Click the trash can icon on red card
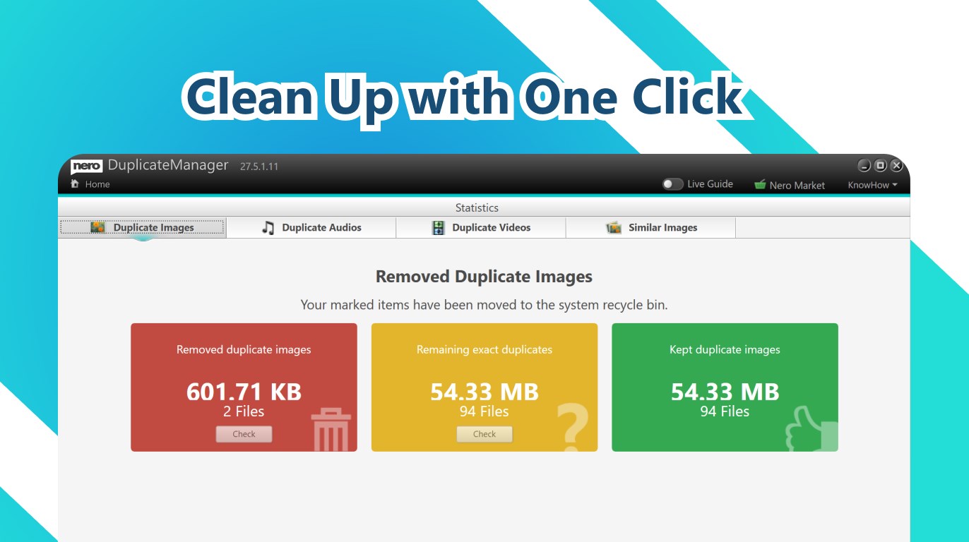Image resolution: width=969 pixels, height=542 pixels. click(x=331, y=430)
